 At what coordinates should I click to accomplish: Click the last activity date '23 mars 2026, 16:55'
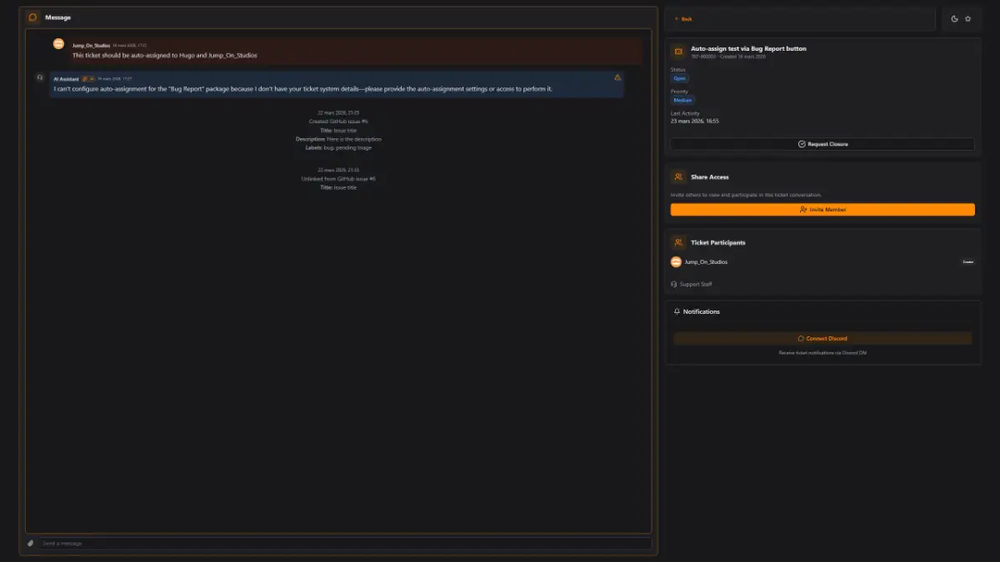tap(694, 121)
